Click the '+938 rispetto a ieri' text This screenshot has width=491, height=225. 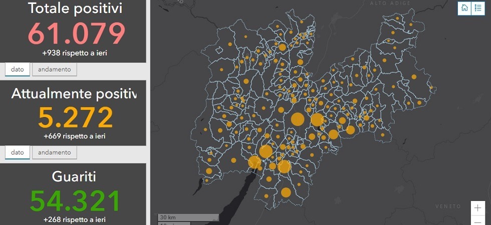[75, 52]
